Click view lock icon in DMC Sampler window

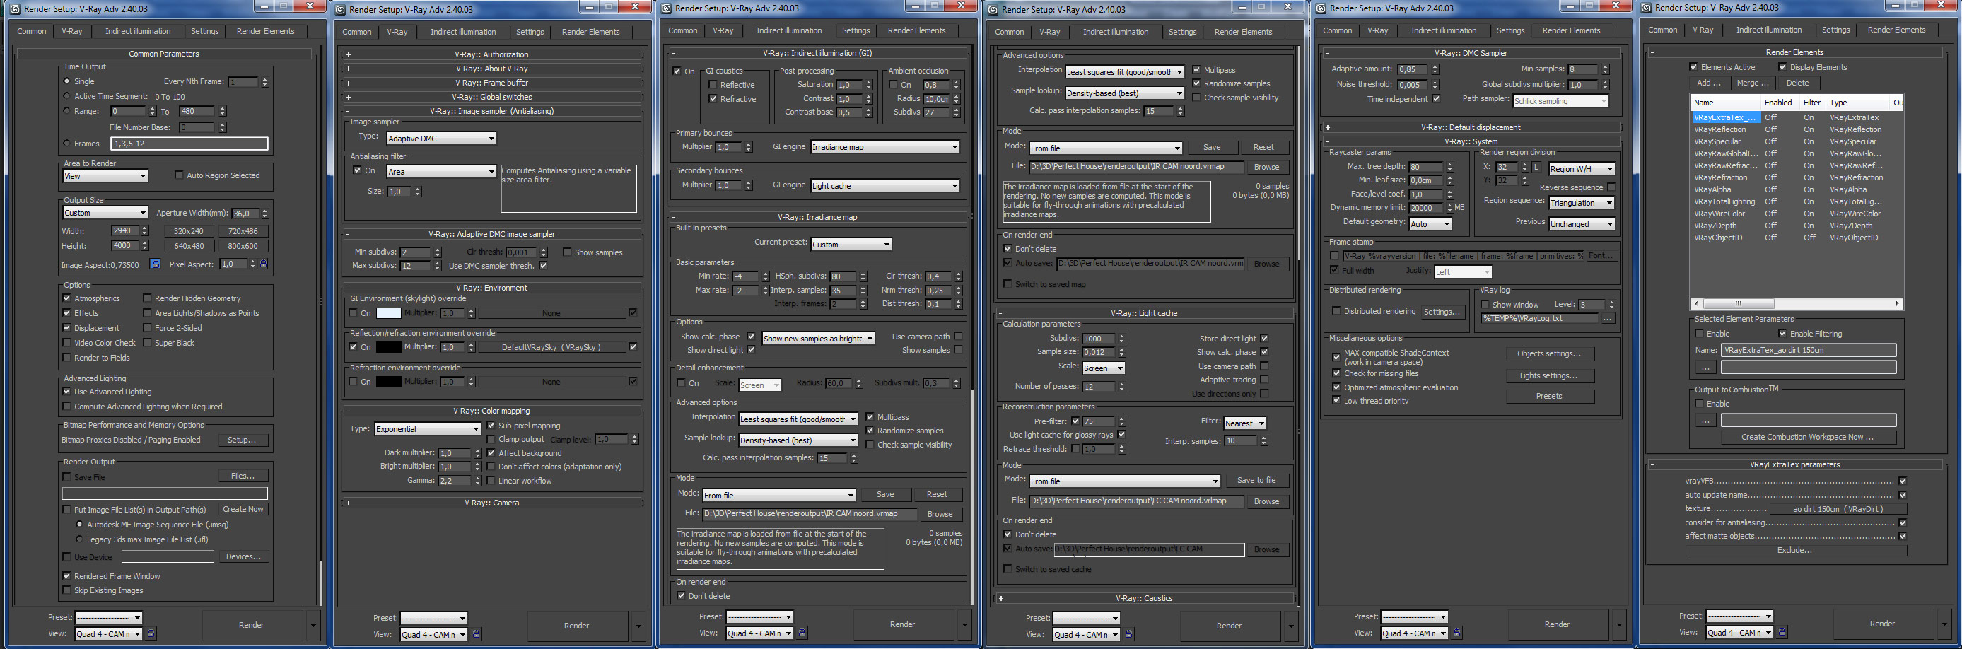click(x=1457, y=632)
